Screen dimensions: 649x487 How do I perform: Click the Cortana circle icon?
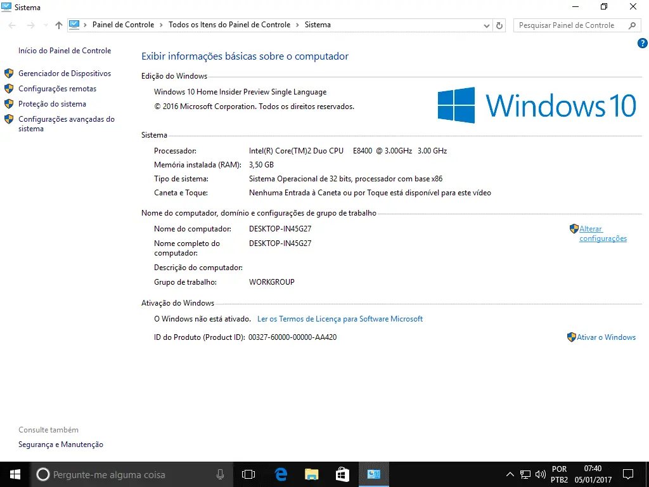[42, 474]
